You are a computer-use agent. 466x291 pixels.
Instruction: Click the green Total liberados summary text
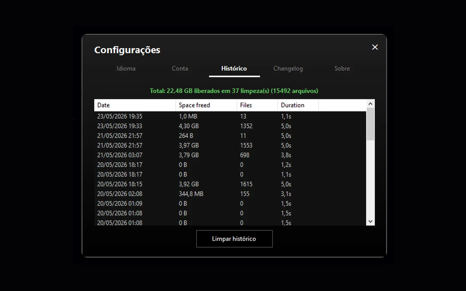click(234, 91)
